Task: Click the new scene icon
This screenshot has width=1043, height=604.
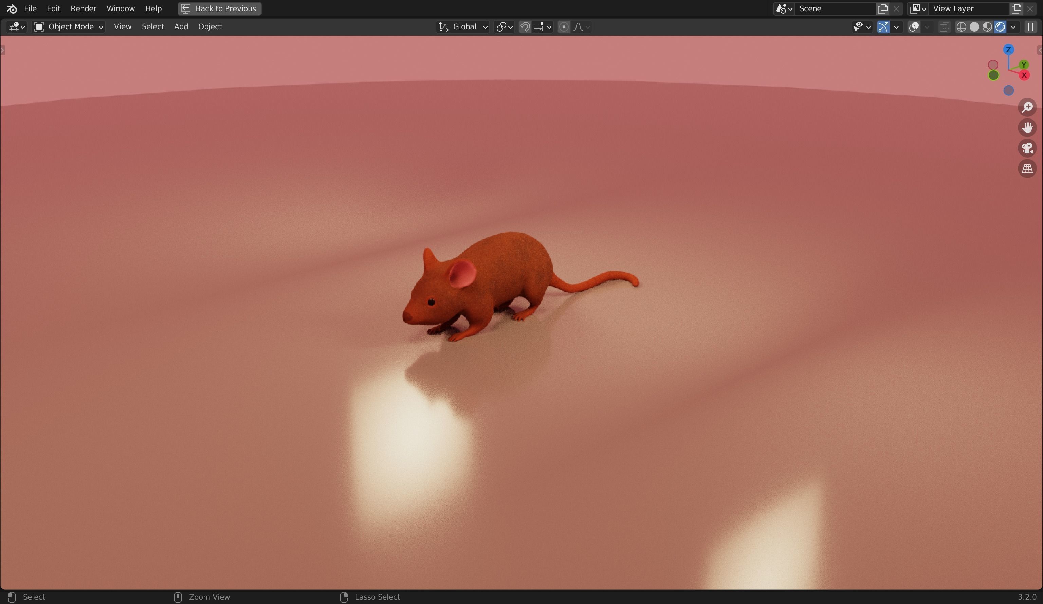Action: pos(882,9)
